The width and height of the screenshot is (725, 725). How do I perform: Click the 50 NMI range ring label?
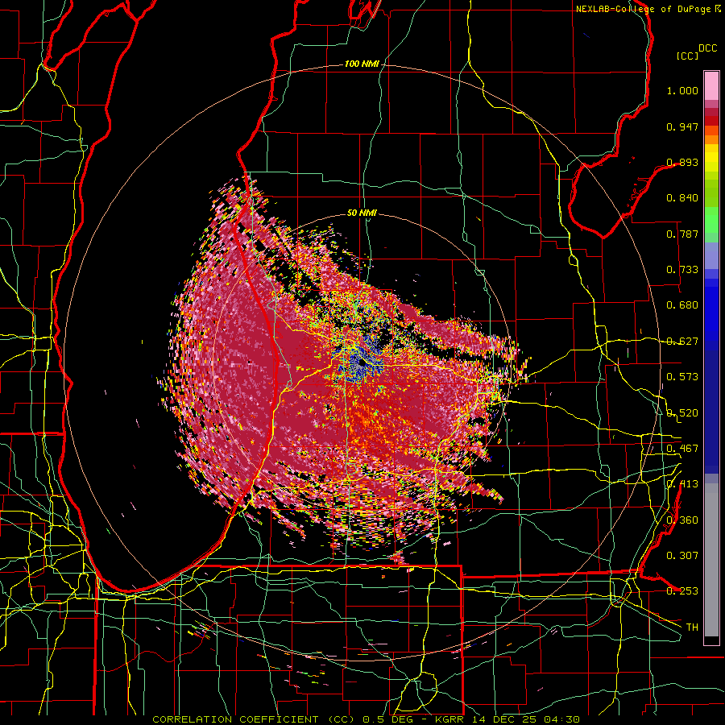pyautogui.click(x=362, y=213)
